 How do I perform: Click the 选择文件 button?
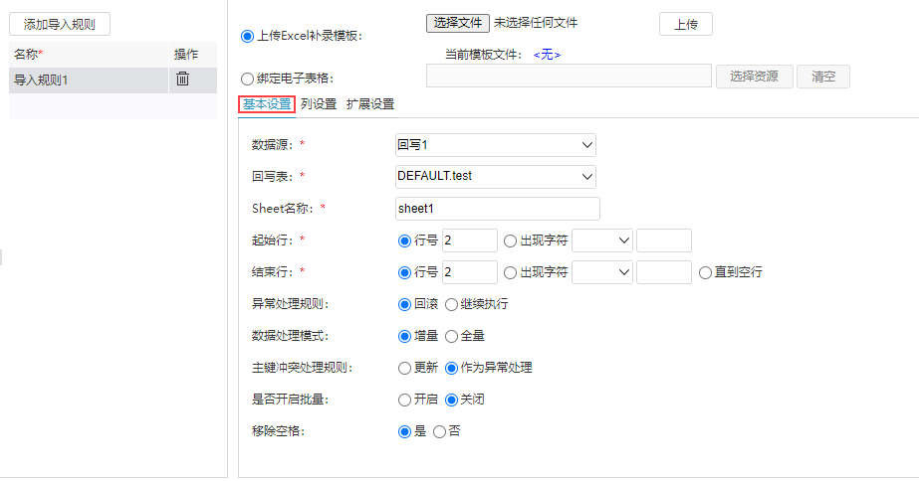pos(458,23)
